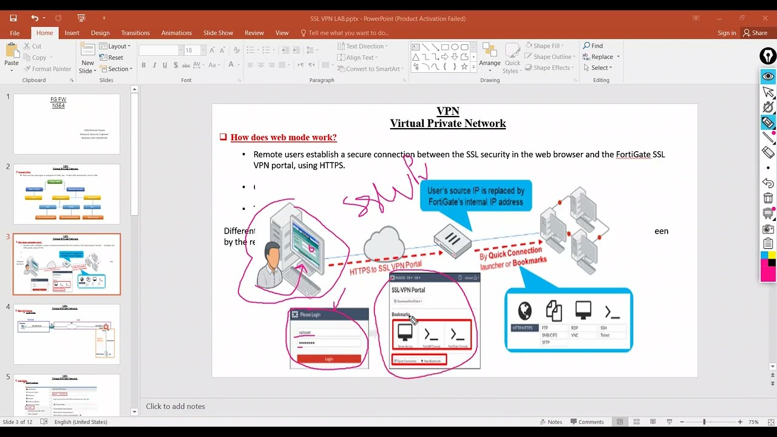Screen dimensions: 777x437
Task: Switch to the Insert tab
Action: tap(72, 33)
